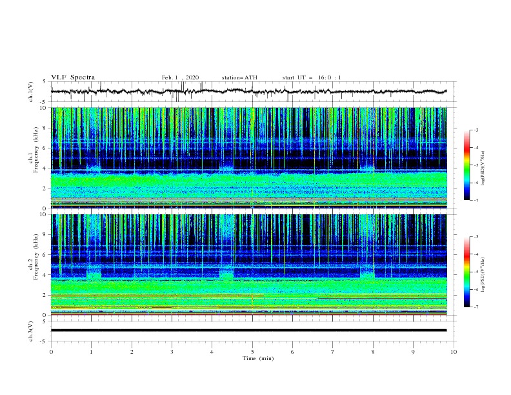
Task: Click the "ch.1(V)" waveform axis label
Action: click(31, 92)
